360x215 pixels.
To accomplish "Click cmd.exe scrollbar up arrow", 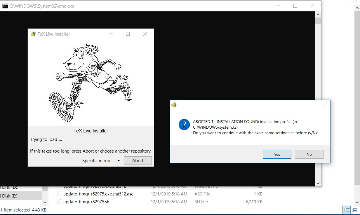I will [318, 14].
